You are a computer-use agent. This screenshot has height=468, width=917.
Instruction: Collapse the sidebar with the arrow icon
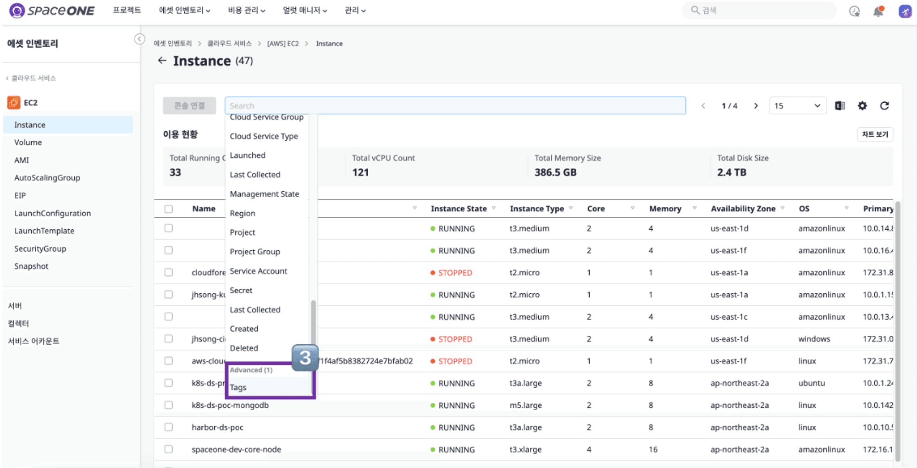[140, 39]
